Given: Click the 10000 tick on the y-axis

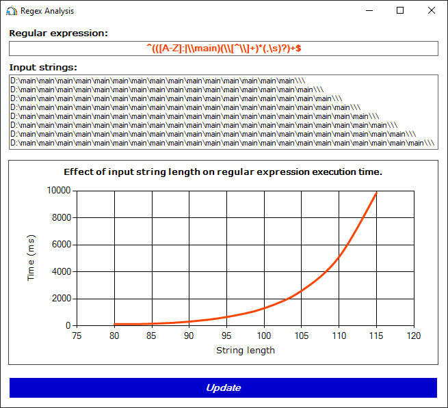Looking at the screenshot, I should click(x=59, y=191).
